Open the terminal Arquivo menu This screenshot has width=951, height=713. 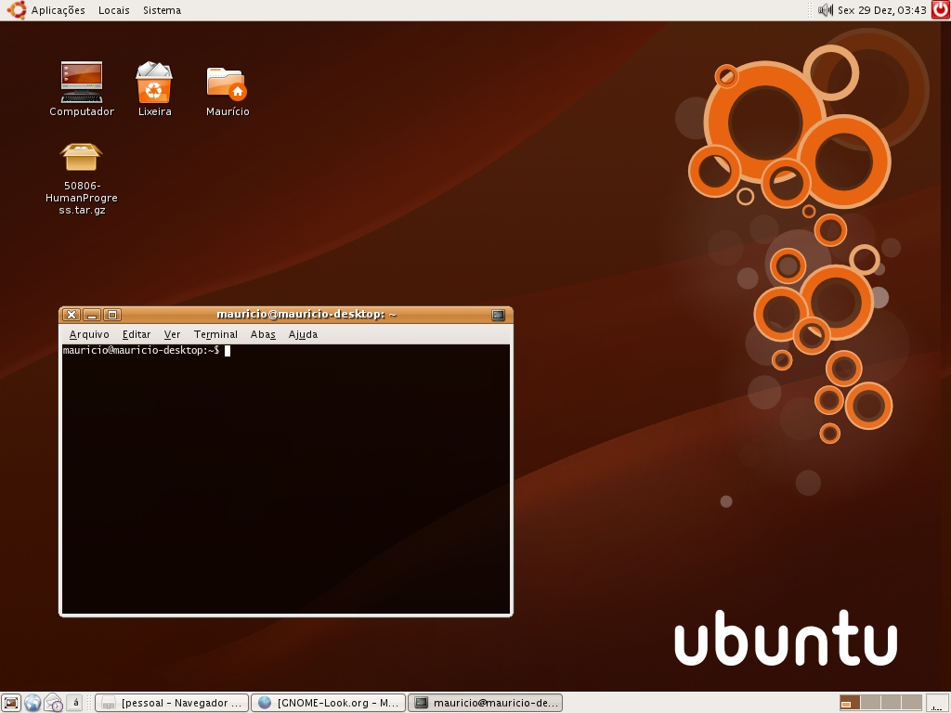(x=89, y=334)
